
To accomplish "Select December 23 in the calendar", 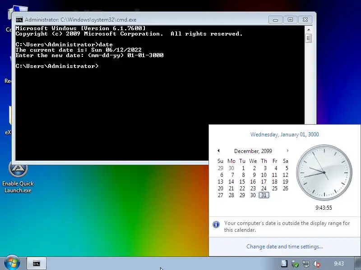I will [x=253, y=189].
